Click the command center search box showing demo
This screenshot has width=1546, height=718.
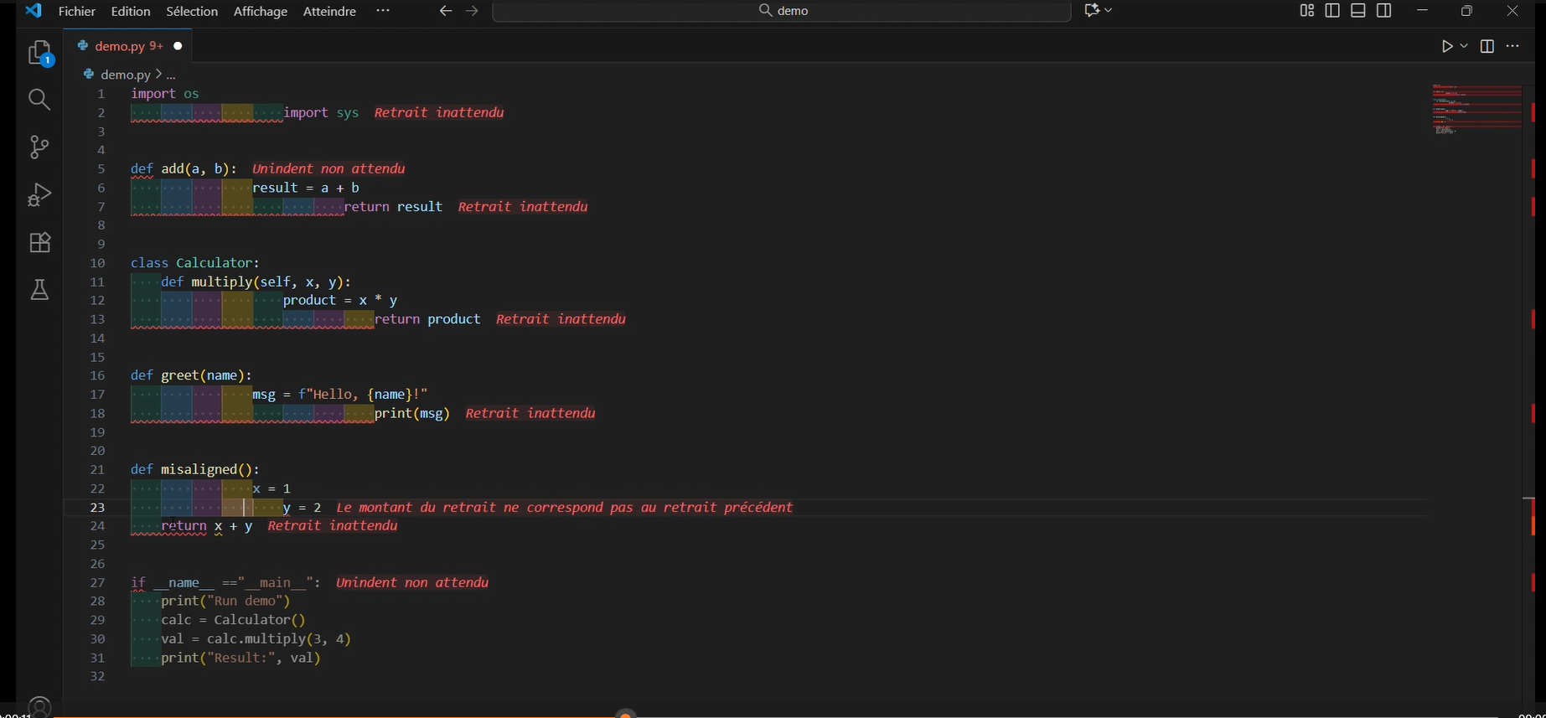point(782,11)
